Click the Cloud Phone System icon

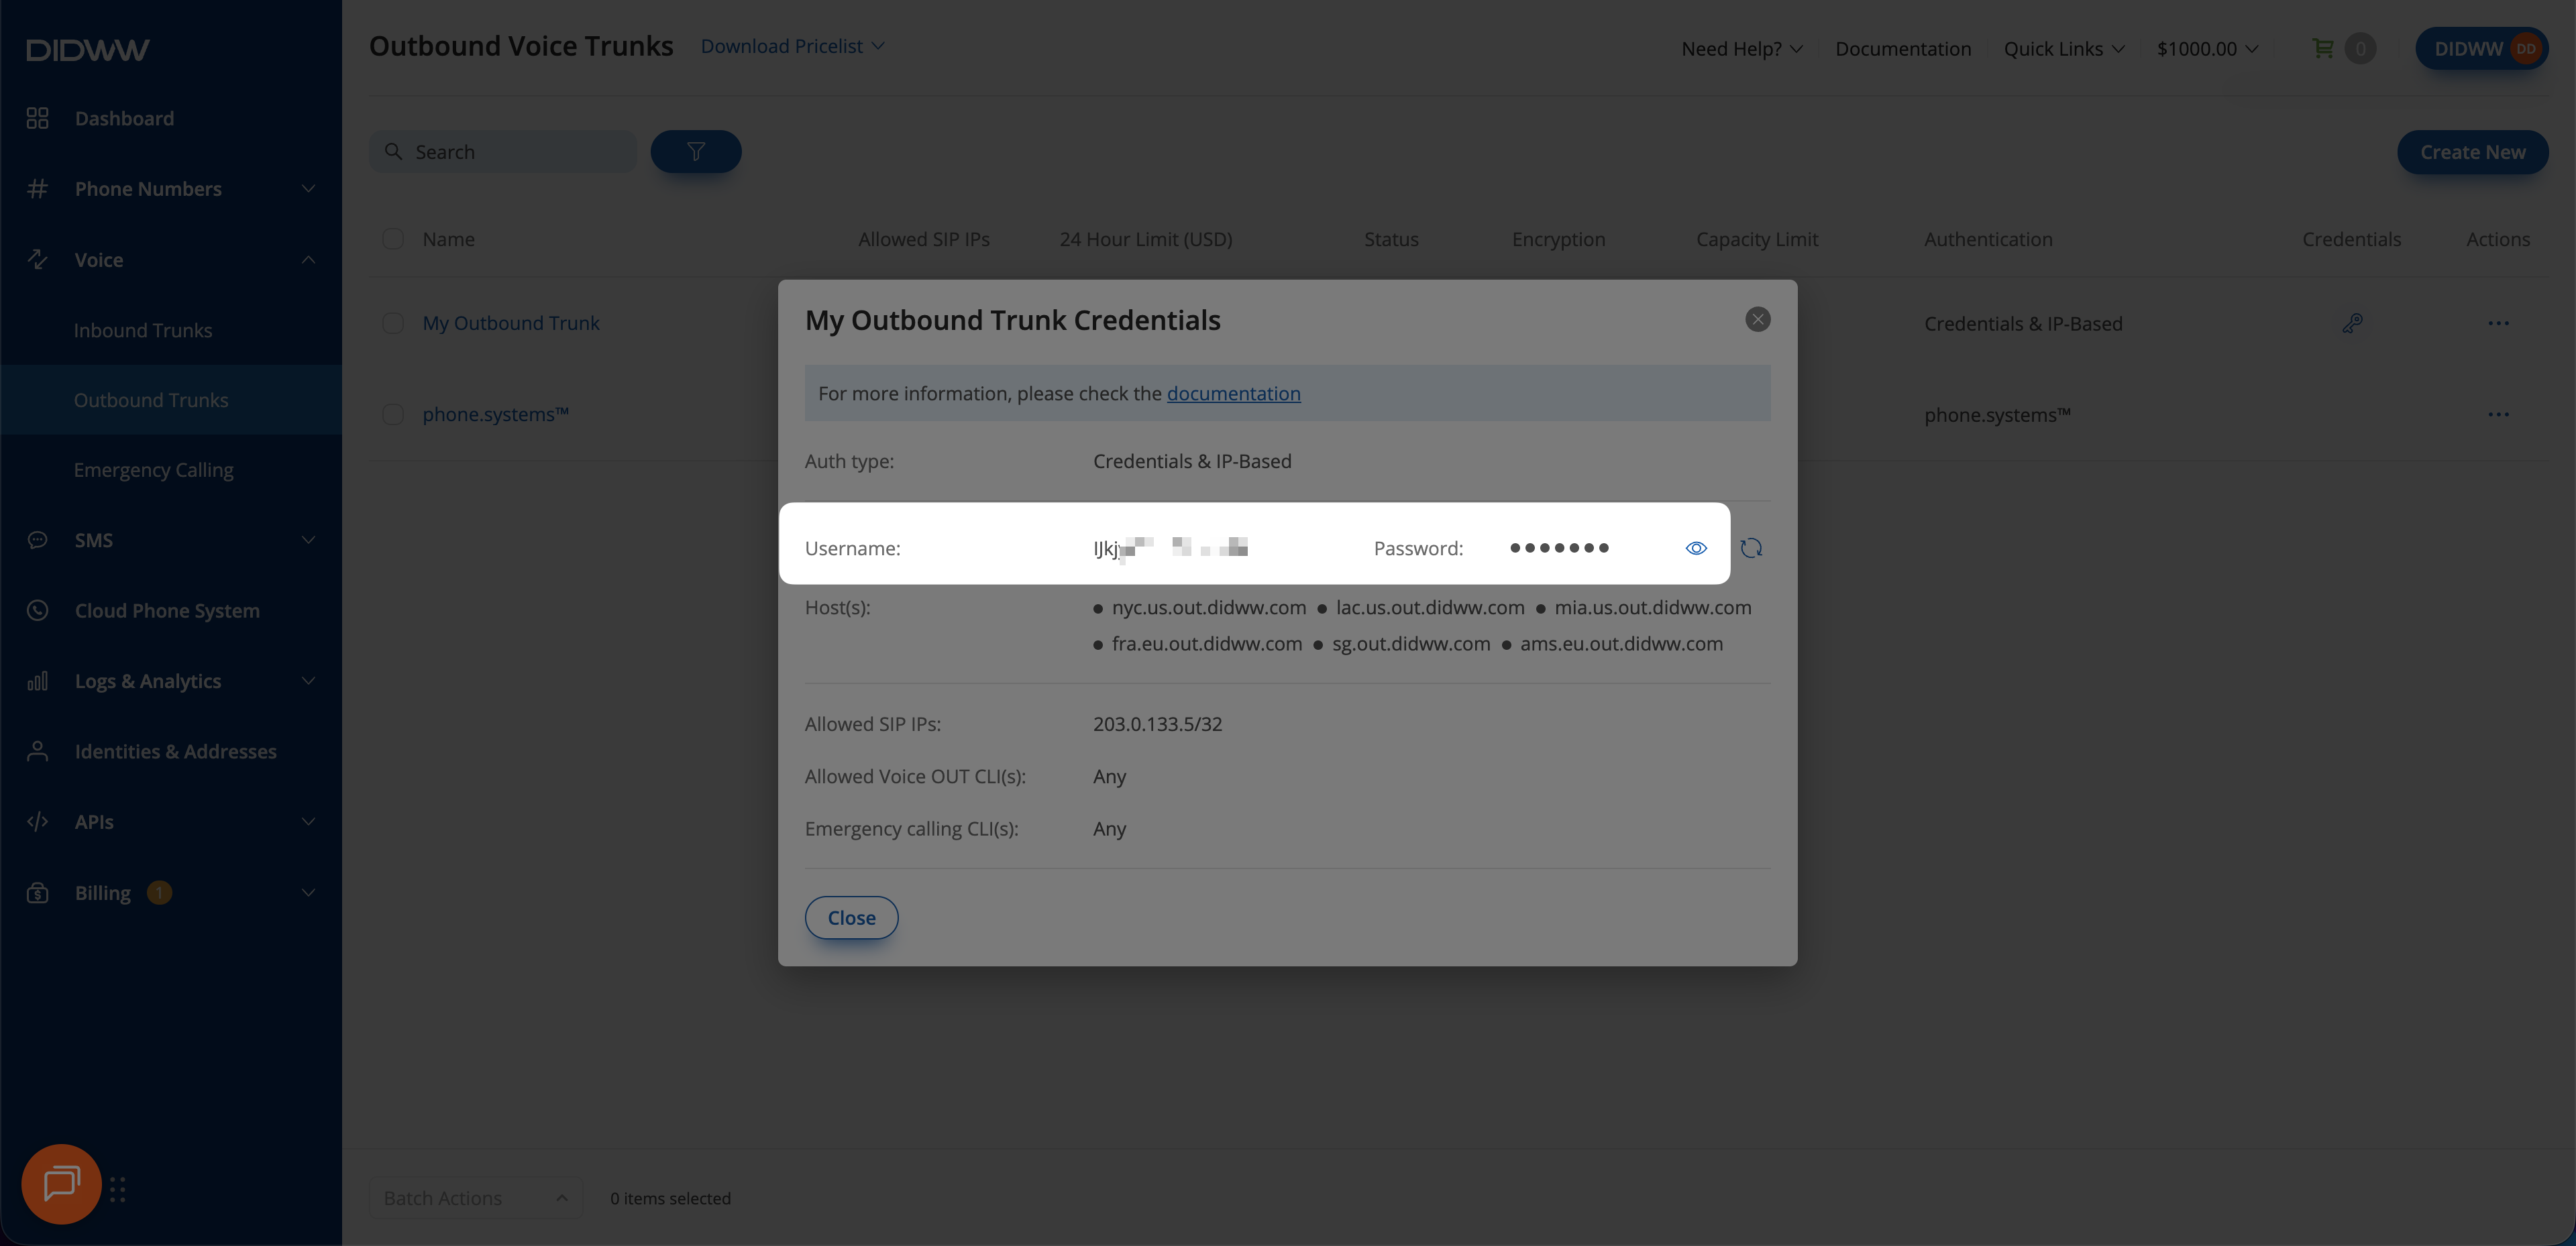38,610
